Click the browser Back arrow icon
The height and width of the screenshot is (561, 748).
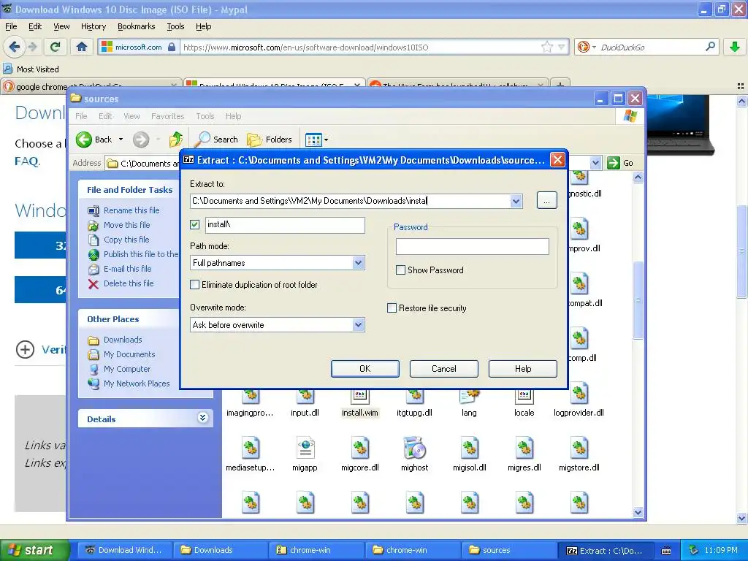15,47
